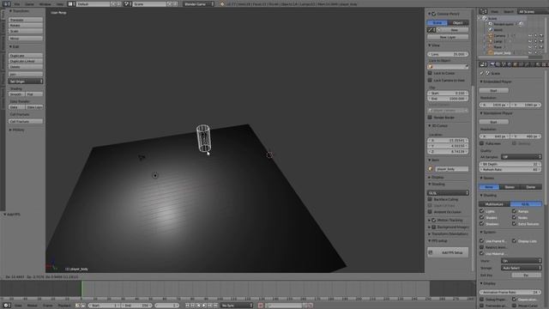Click the Rotate button
This screenshot has height=309, width=549.
pos(26,26)
